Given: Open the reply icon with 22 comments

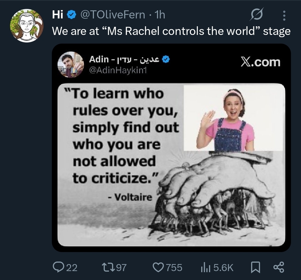Looking at the screenshot, I should (58, 267).
